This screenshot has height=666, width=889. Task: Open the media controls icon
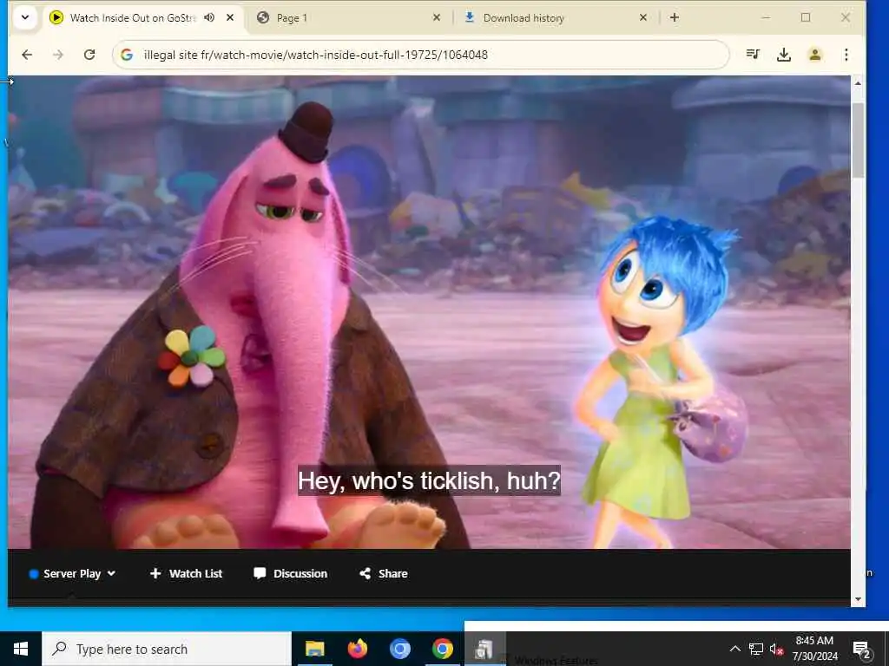point(753,55)
